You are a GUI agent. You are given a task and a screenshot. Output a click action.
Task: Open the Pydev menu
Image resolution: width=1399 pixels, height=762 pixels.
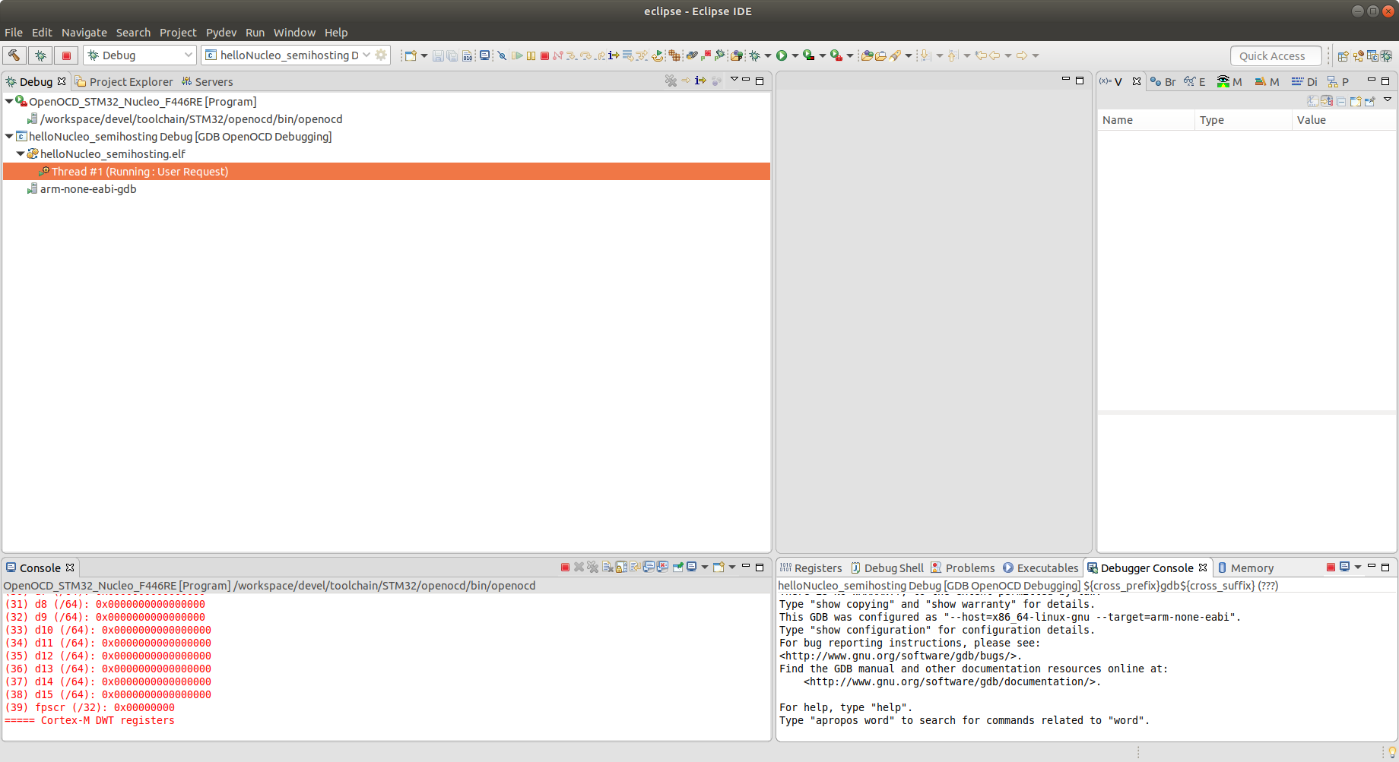pos(221,33)
